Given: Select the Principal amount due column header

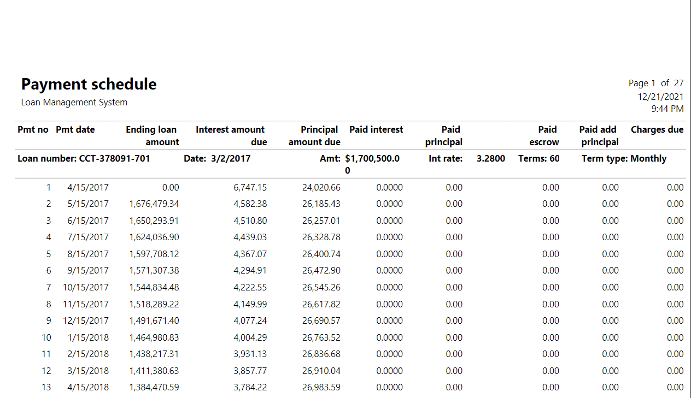Looking at the screenshot, I should click(x=314, y=135).
